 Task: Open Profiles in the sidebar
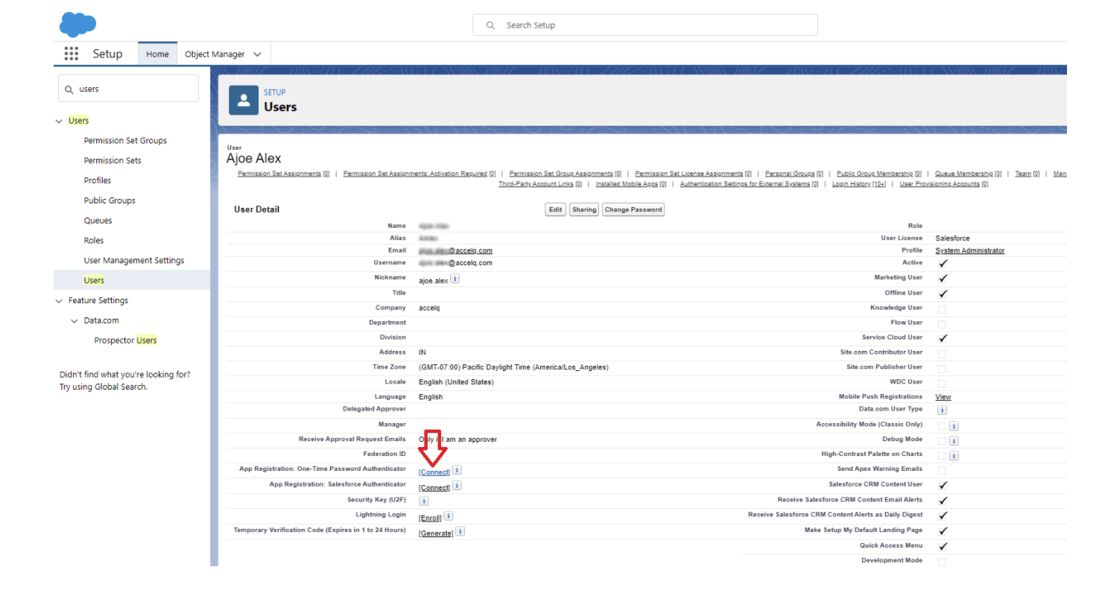tap(98, 181)
